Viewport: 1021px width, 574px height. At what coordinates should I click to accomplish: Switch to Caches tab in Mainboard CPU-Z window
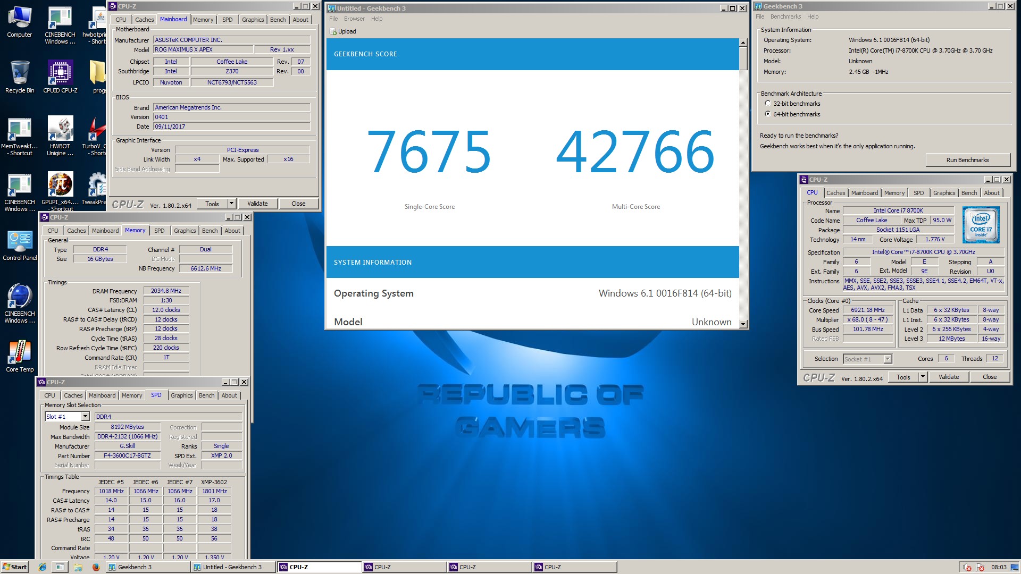[x=144, y=20]
